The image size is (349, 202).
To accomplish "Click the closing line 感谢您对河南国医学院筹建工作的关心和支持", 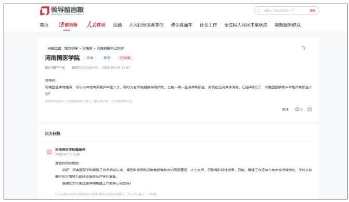I will coord(96,183).
